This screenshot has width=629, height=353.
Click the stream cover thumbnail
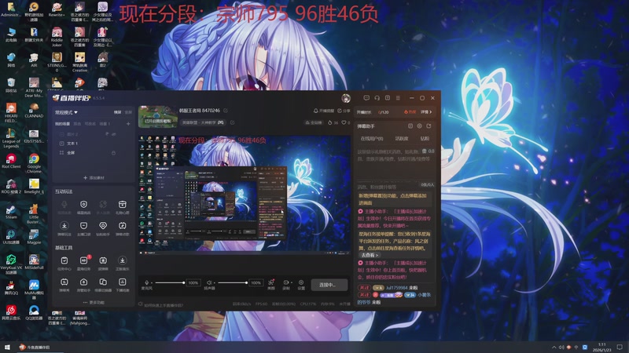click(158, 116)
